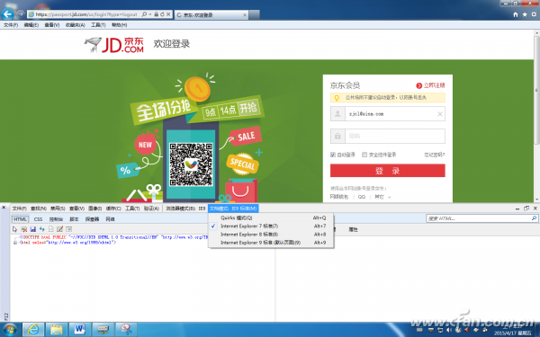Viewport: 540px width, 337px height.
Task: Open developer tools 验证(A) menu
Action: [x=151, y=208]
